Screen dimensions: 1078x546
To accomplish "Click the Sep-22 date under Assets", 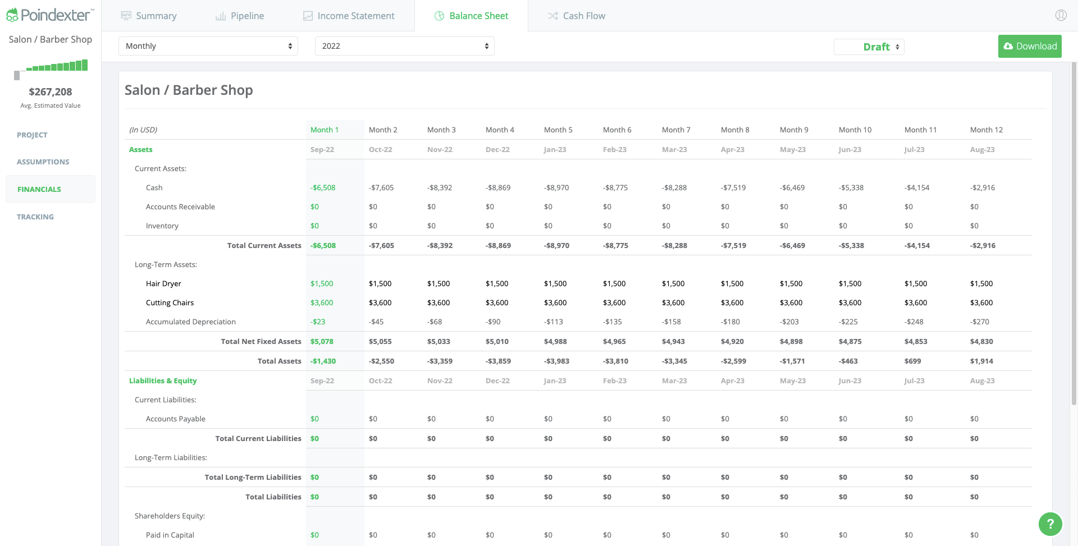I will [x=322, y=149].
